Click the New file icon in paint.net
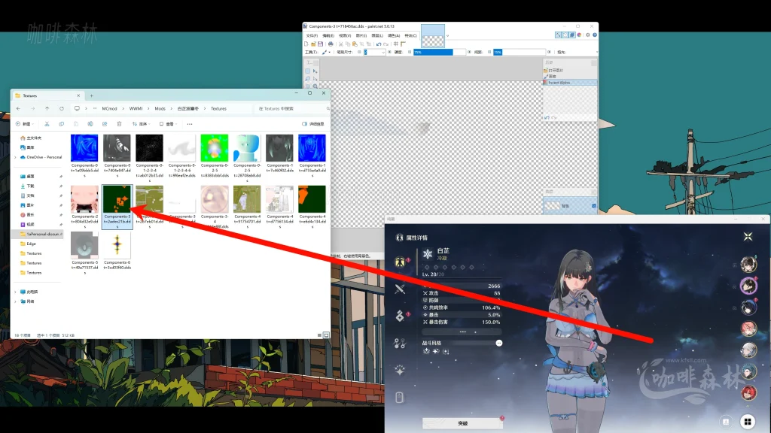The image size is (771, 433). 306,44
